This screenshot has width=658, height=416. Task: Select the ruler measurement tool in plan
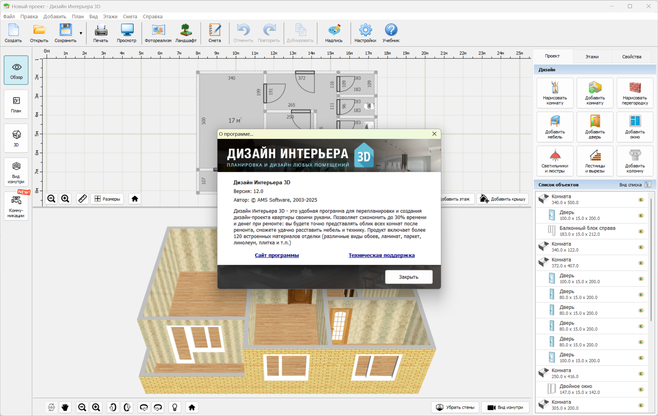tap(83, 199)
